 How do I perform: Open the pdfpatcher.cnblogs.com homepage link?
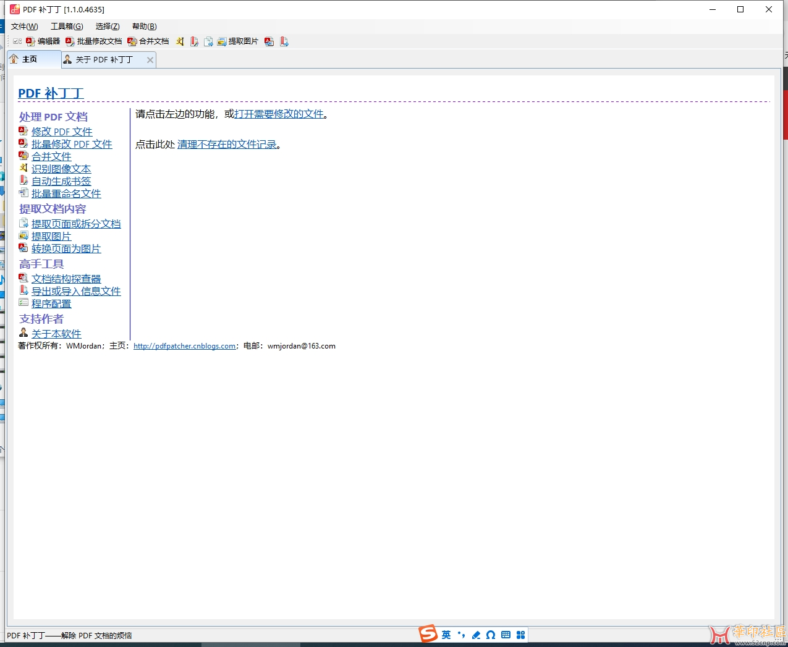[x=184, y=346]
